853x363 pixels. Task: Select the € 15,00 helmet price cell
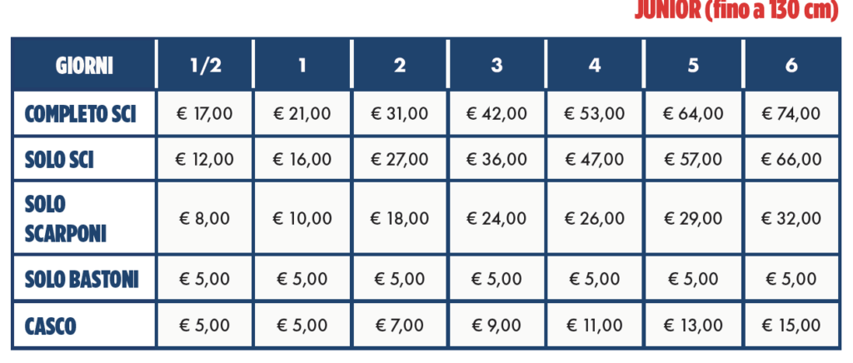point(791,326)
